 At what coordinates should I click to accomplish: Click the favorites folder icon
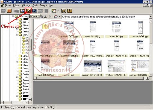56,17
